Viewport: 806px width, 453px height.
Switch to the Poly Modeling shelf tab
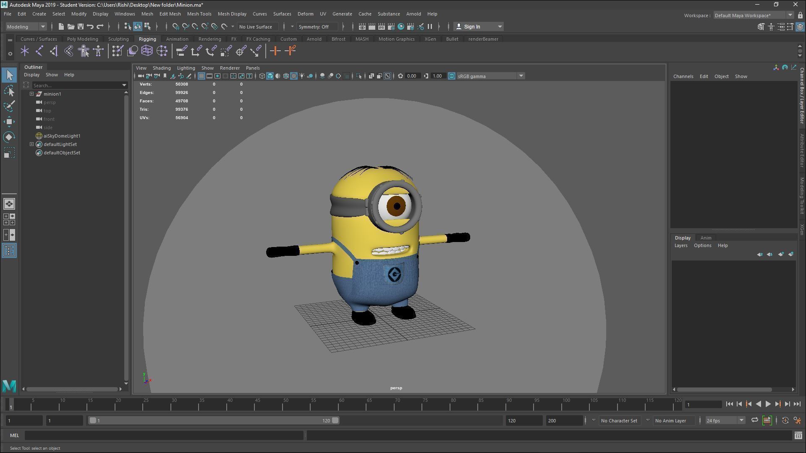(x=82, y=39)
